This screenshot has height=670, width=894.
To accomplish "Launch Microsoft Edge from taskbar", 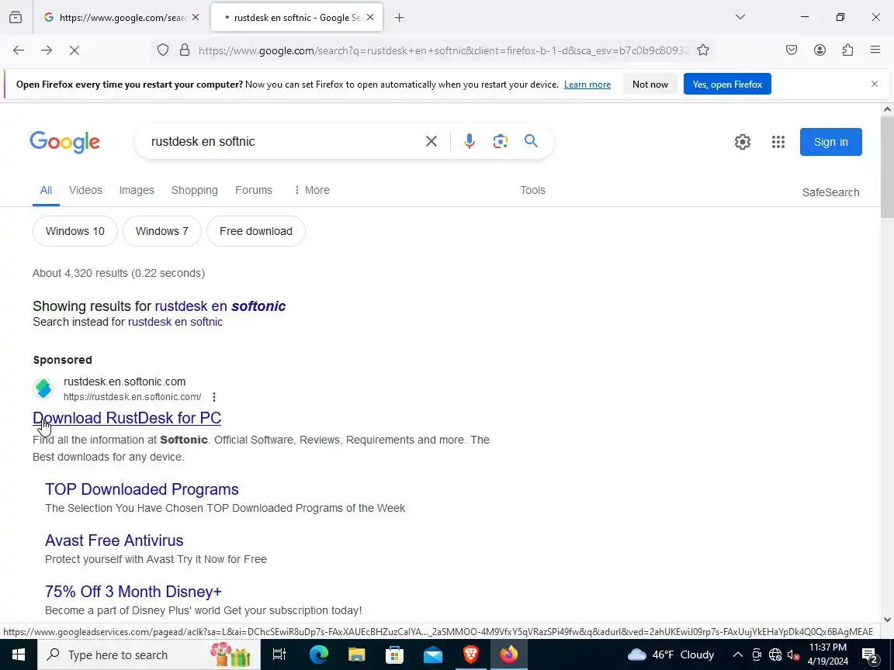I will point(319,654).
